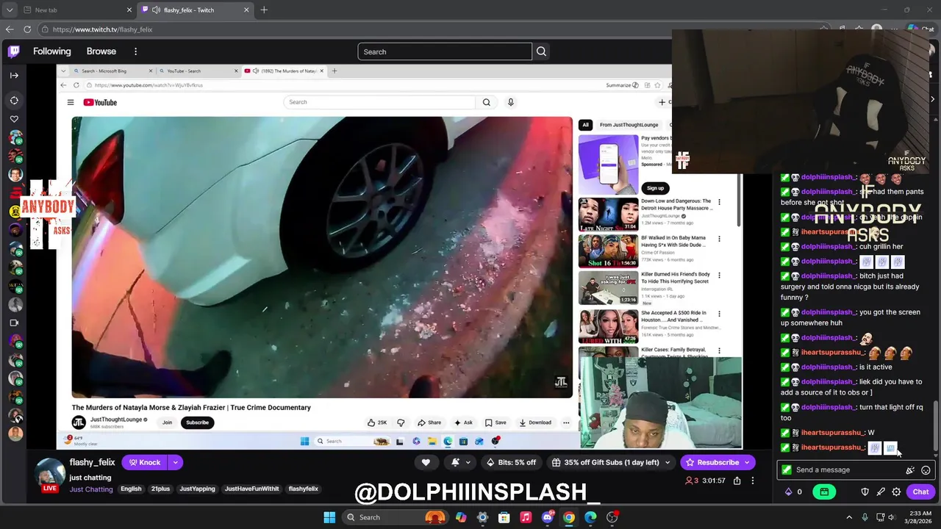Open the Knock button dropdown arrow
Image resolution: width=941 pixels, height=529 pixels.
[175, 462]
